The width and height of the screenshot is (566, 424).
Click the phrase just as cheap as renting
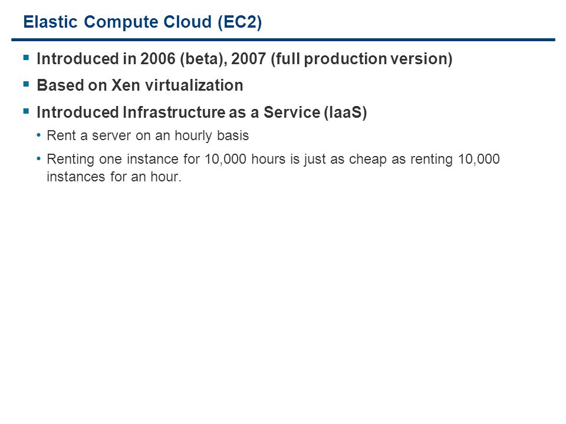(x=379, y=160)
